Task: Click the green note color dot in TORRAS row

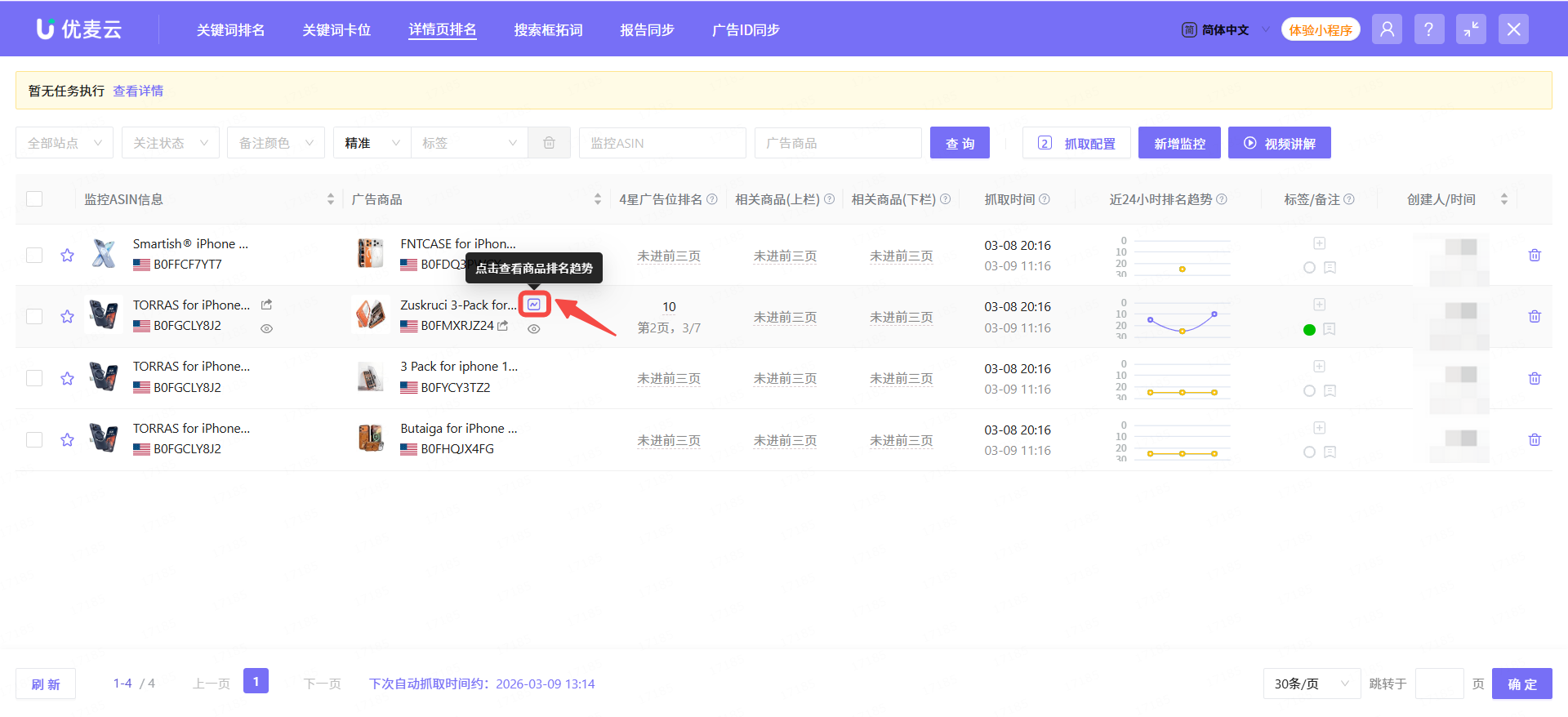Action: 1309,330
